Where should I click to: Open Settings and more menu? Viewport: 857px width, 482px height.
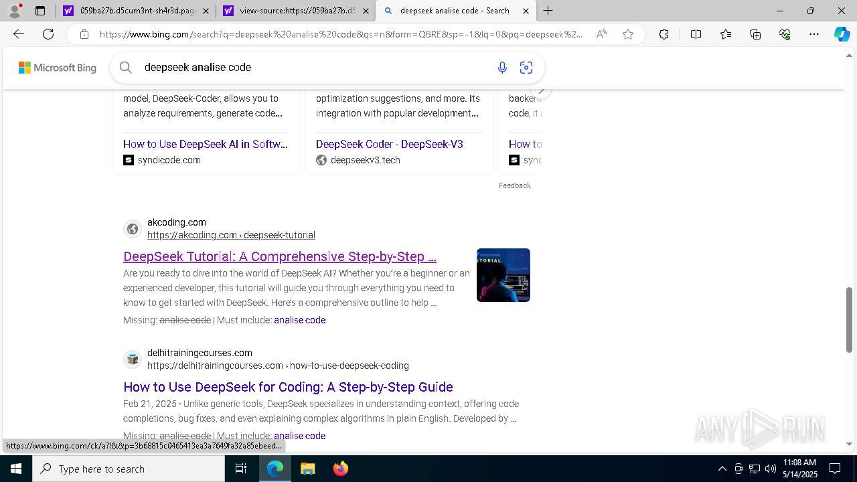814,34
